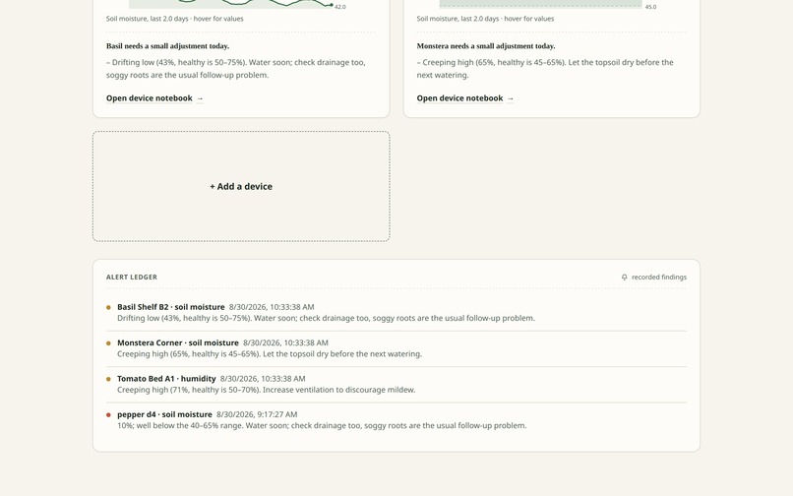
Task: Click the amber dot beside Monstera Corner
Action: tap(108, 343)
